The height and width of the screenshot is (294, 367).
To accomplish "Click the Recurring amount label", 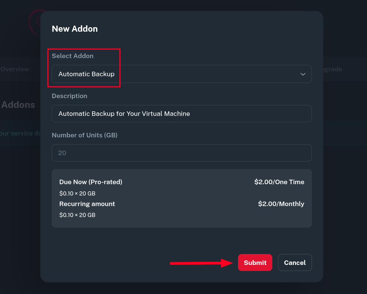I will [87, 204].
